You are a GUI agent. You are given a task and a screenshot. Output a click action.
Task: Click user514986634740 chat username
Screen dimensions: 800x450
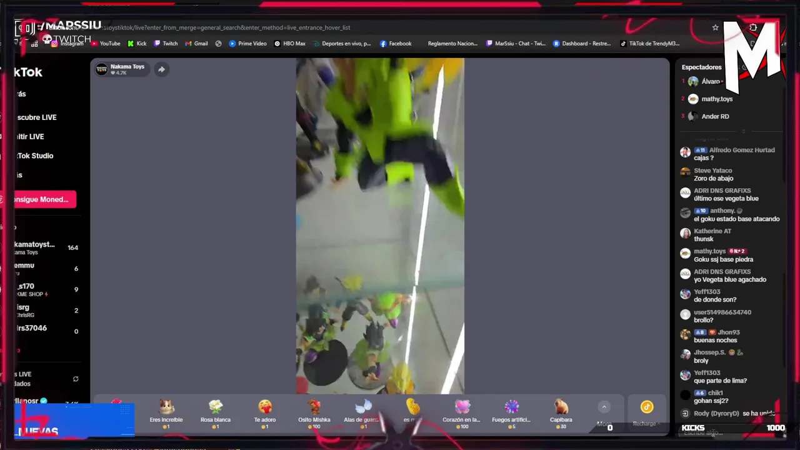point(722,312)
